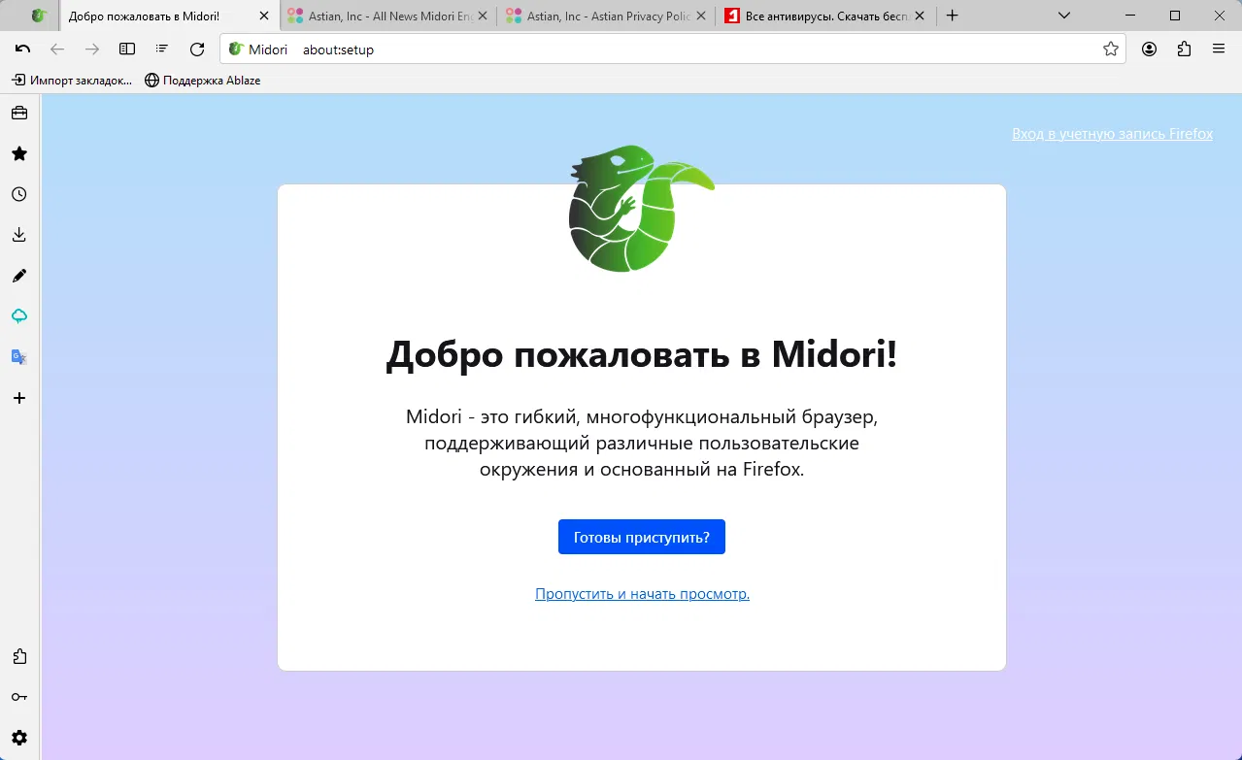The width and height of the screenshot is (1242, 760).
Task: Open 'Поддержка Ablaze' bookmark
Action: 203,81
